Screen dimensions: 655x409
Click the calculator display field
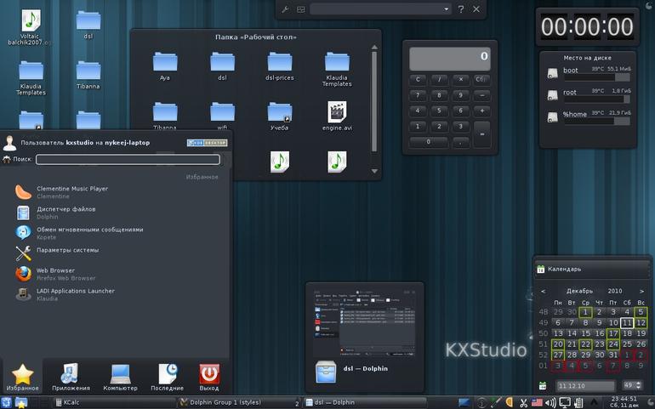pyautogui.click(x=450, y=58)
